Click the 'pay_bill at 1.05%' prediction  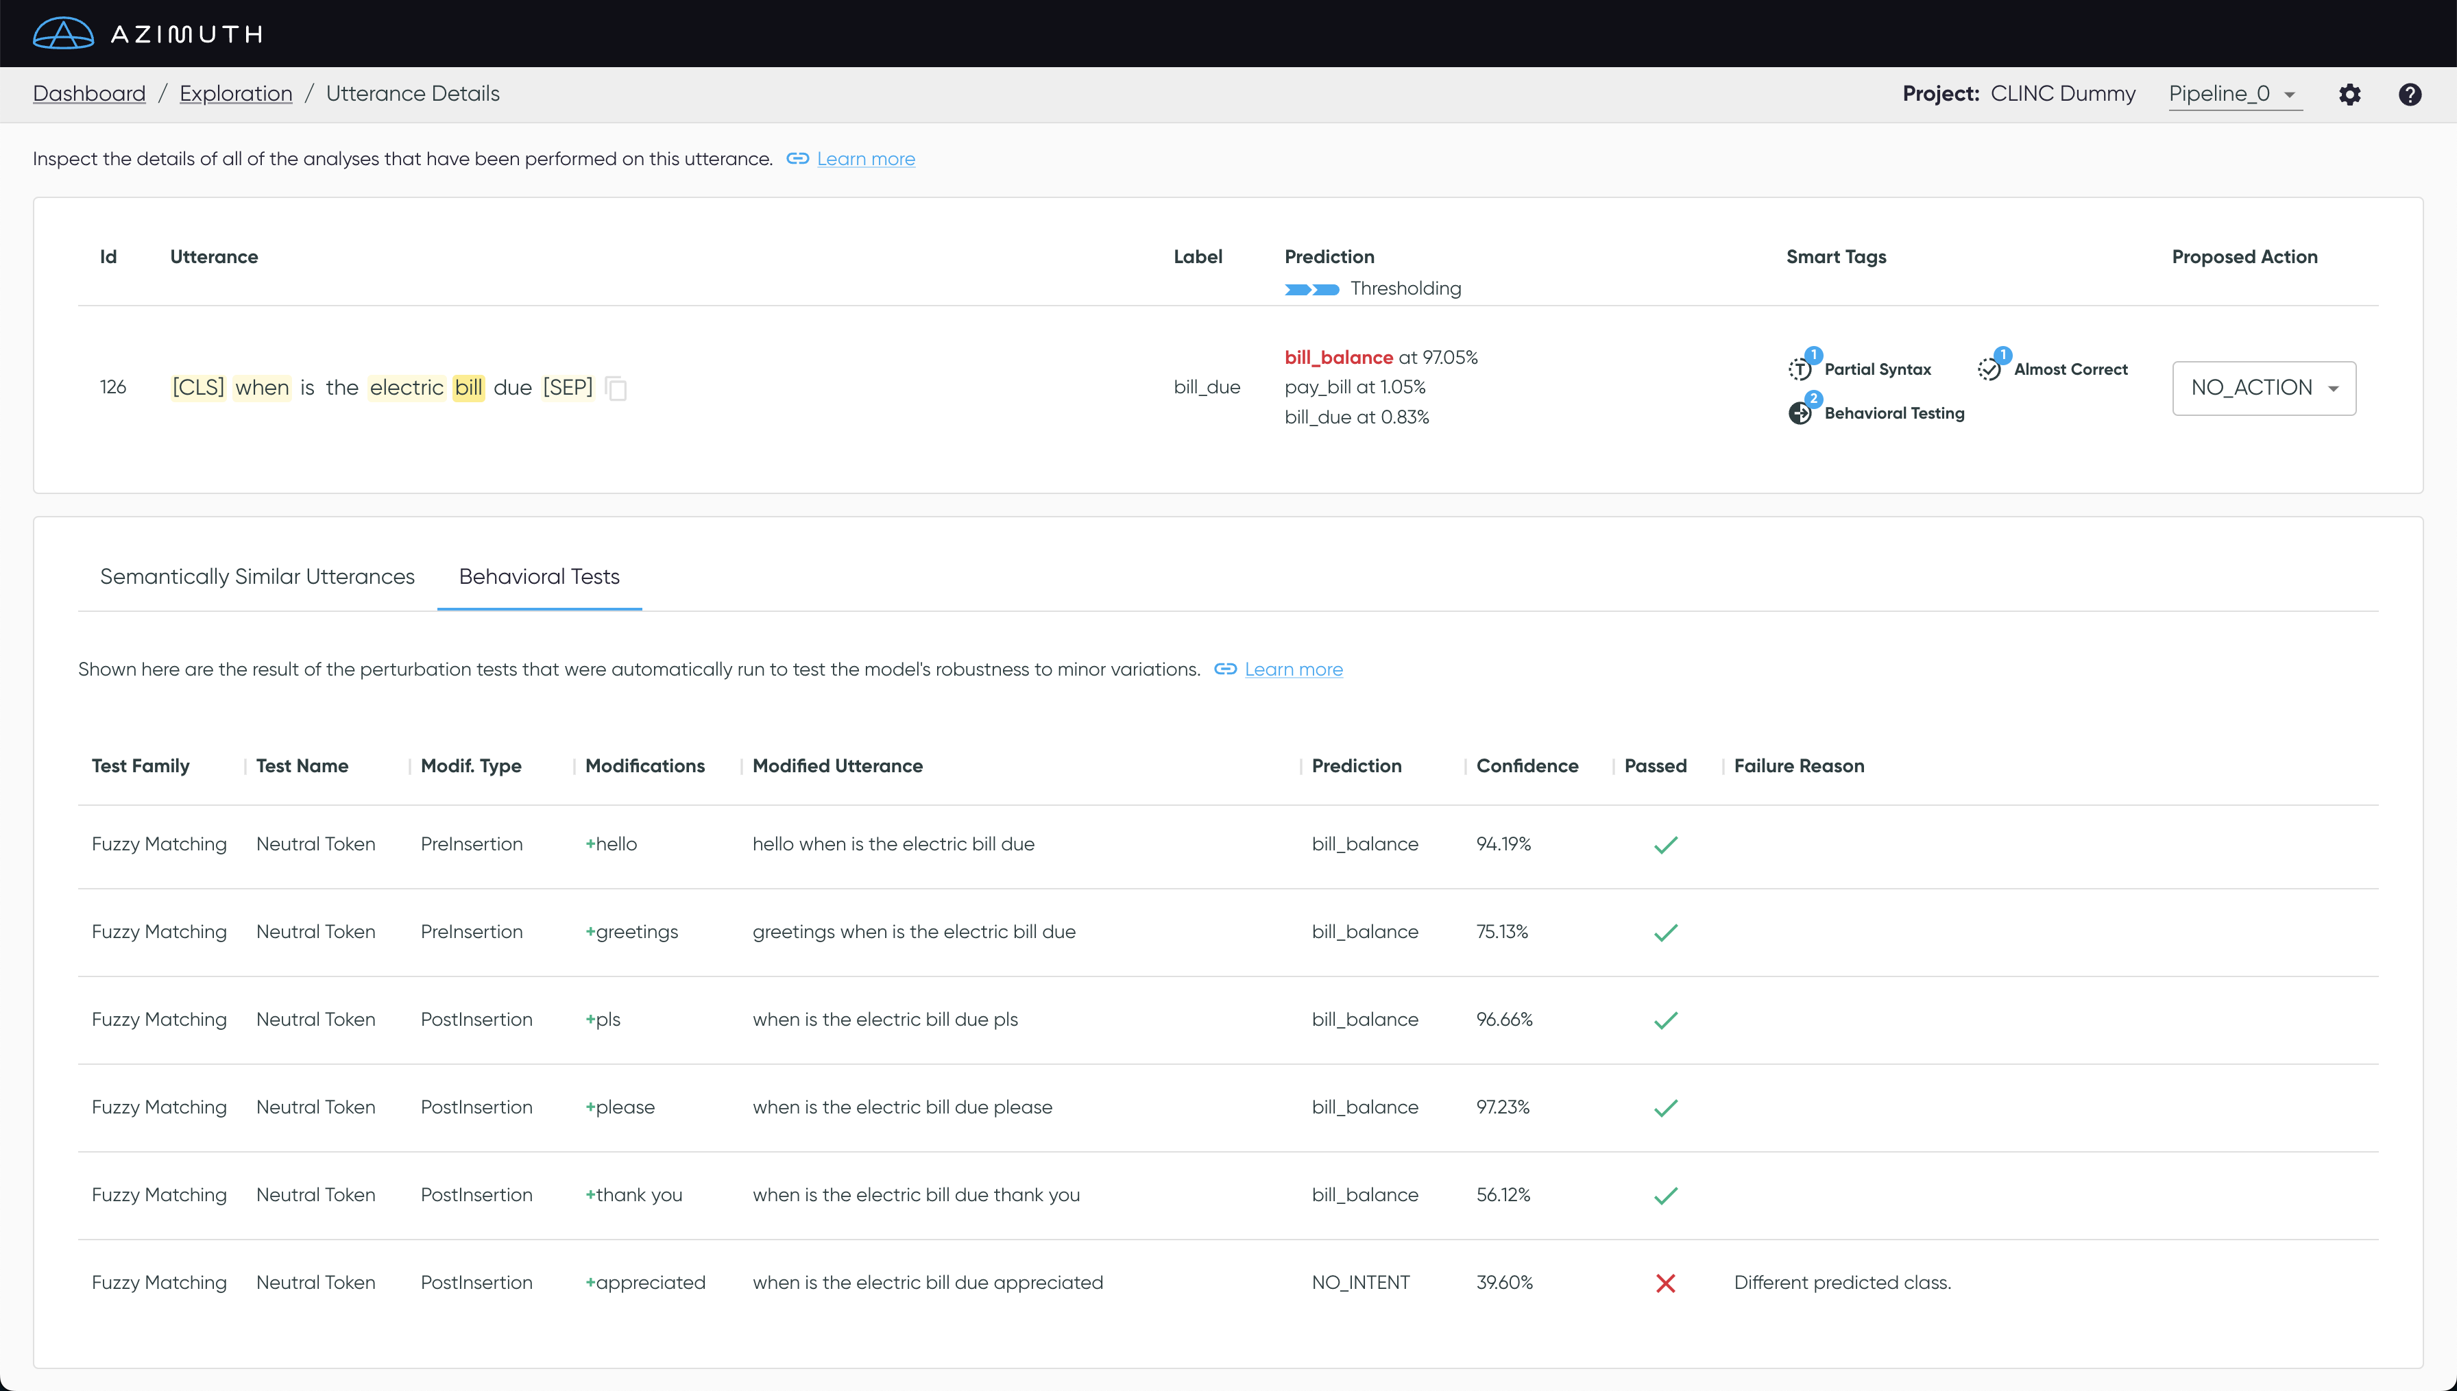(x=1355, y=387)
